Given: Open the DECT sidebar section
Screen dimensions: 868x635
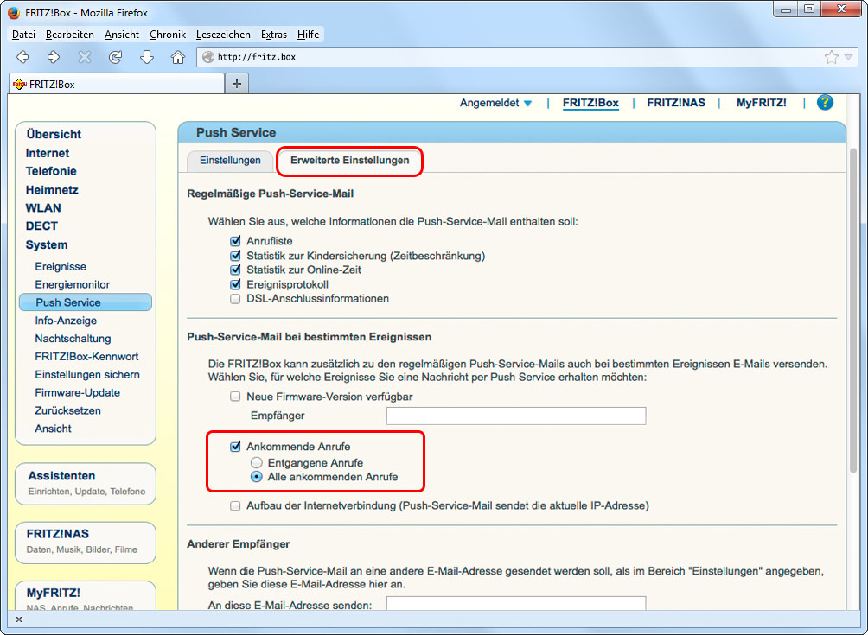Looking at the screenshot, I should (41, 226).
